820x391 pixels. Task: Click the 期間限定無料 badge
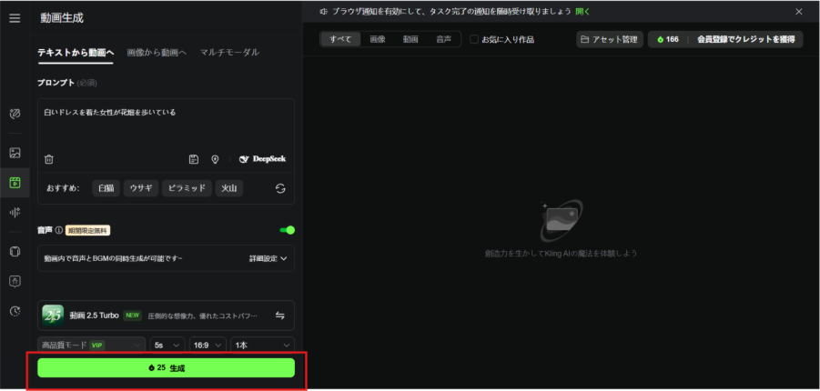[x=87, y=231]
